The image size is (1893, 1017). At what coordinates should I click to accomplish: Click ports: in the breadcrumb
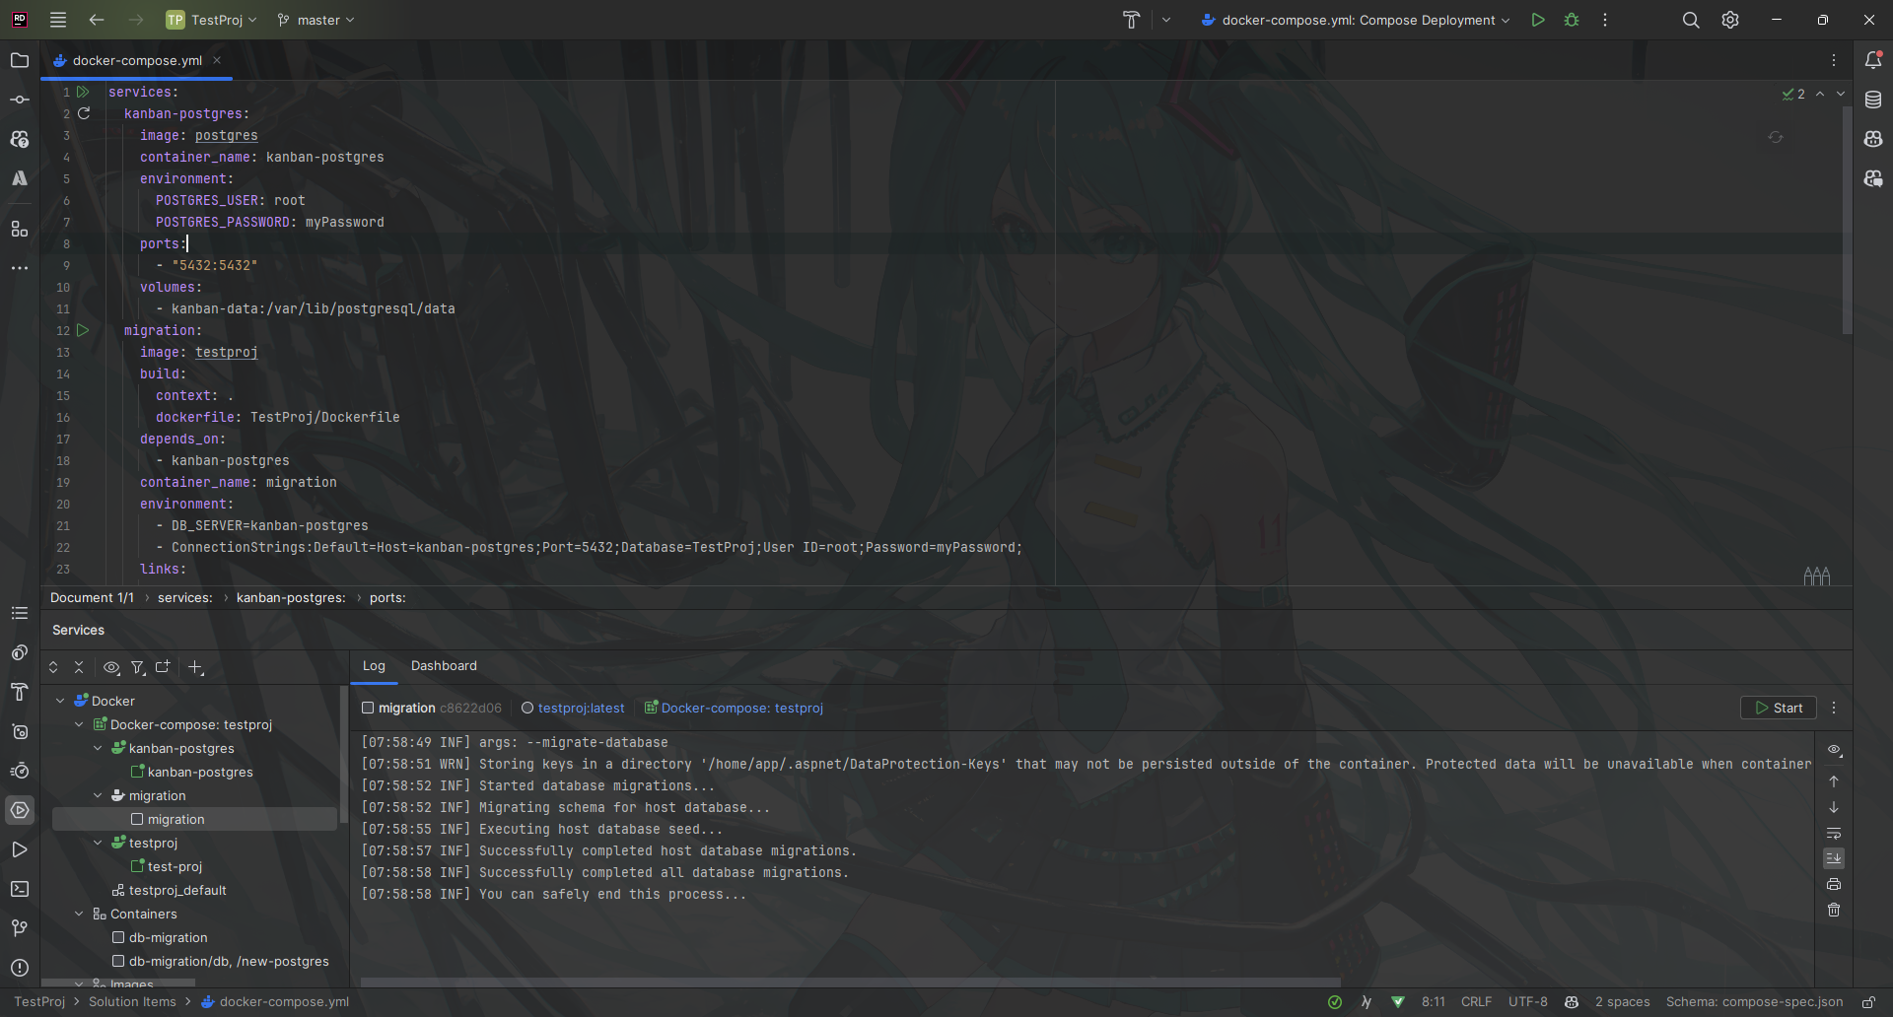[387, 597]
